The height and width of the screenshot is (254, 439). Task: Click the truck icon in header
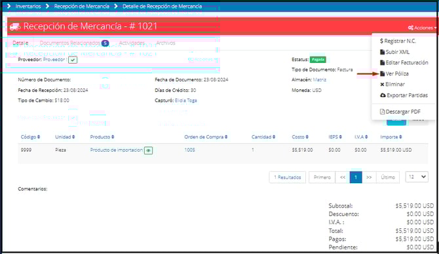tap(15, 27)
